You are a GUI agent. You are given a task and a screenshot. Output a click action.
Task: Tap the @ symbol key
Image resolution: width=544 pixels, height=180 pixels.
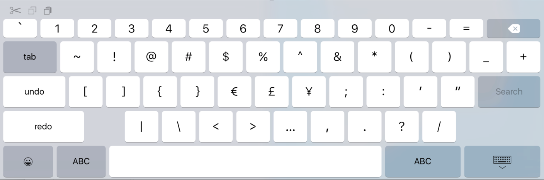pos(151,57)
